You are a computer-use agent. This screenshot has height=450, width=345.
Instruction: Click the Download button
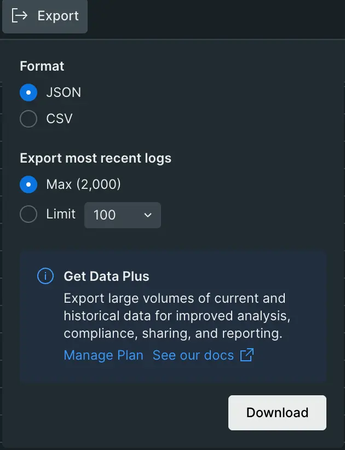click(277, 412)
